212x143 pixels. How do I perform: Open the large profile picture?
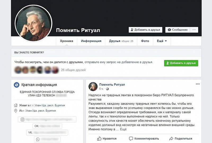click(x=34, y=23)
